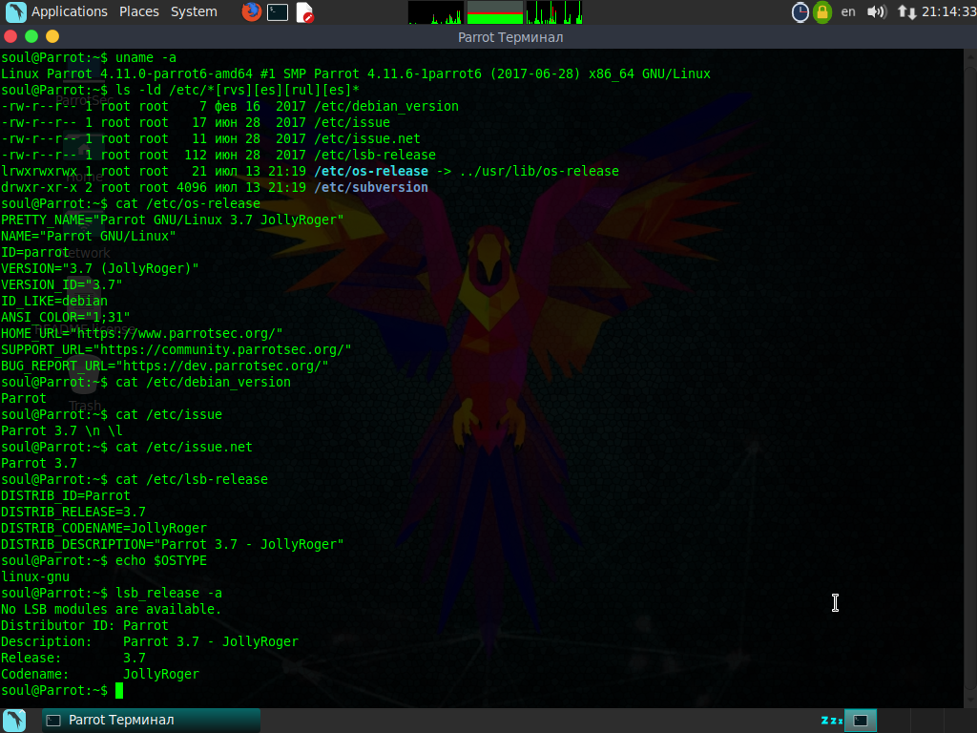Click the Parrot logo in top panel

pos(15,11)
